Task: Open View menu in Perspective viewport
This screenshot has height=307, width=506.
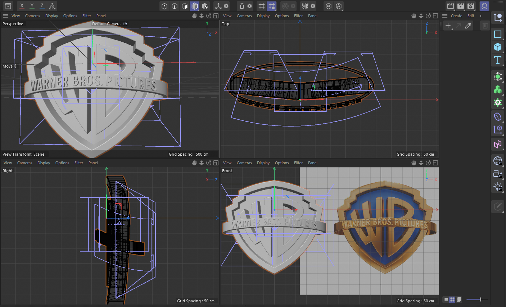Action: tap(16, 16)
